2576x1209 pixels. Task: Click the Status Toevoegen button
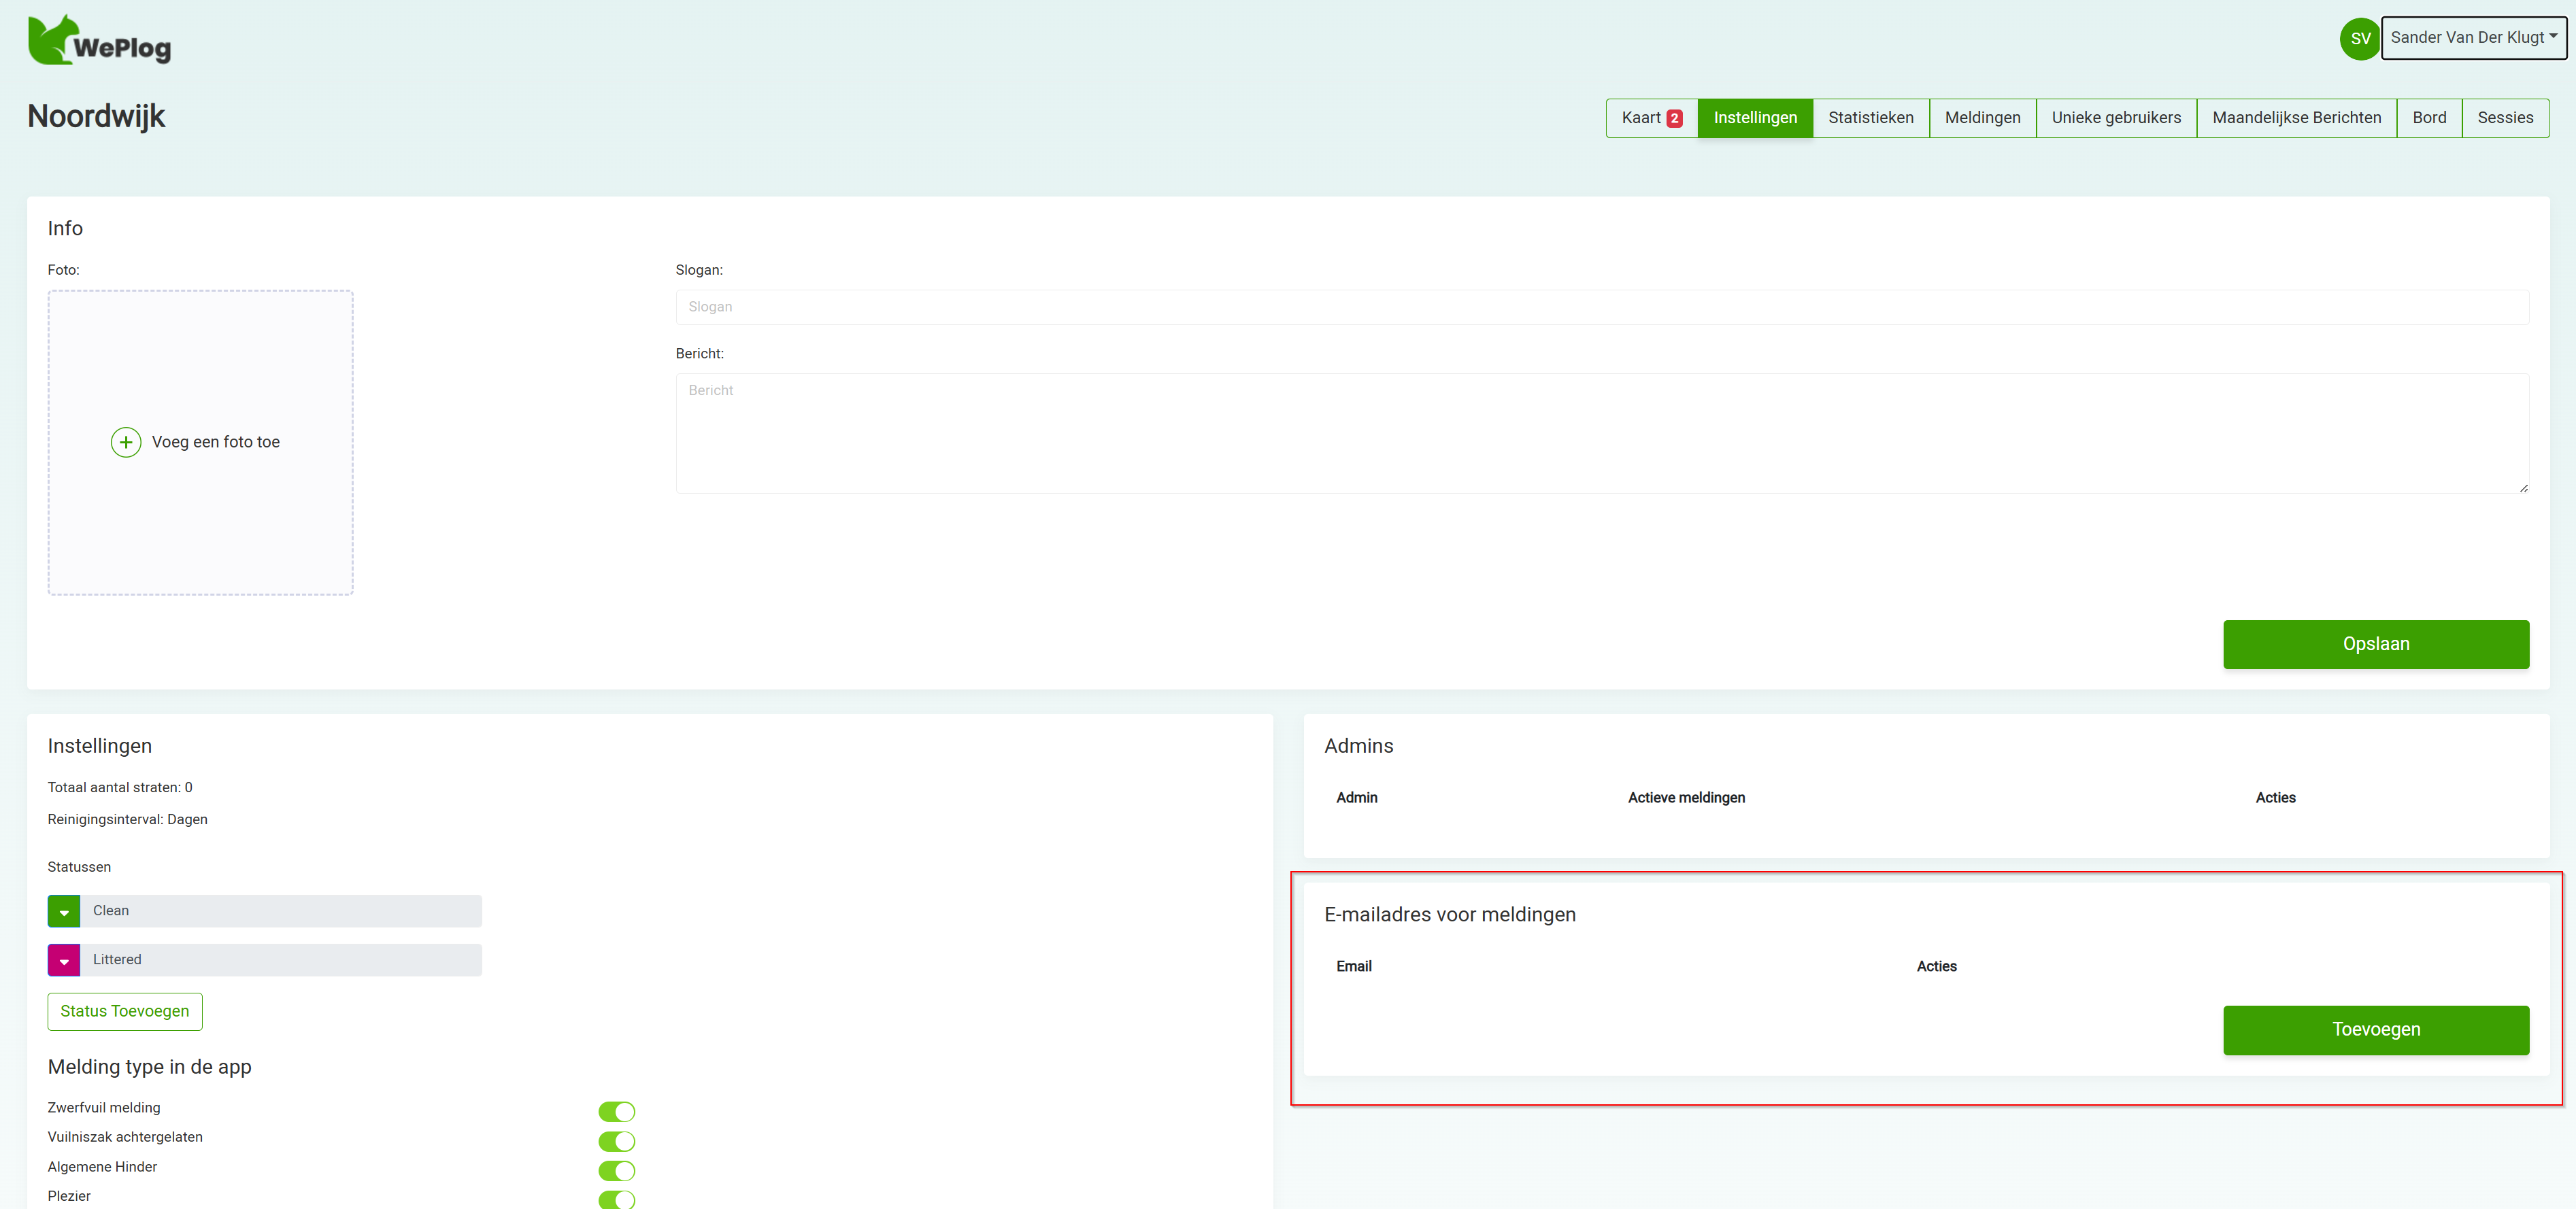(x=125, y=1011)
